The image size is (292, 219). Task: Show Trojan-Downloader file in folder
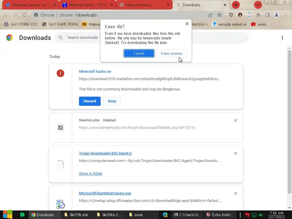point(91,174)
